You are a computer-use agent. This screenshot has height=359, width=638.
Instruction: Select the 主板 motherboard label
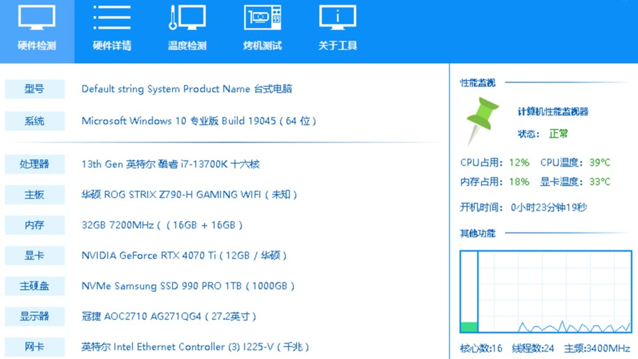[x=34, y=195]
